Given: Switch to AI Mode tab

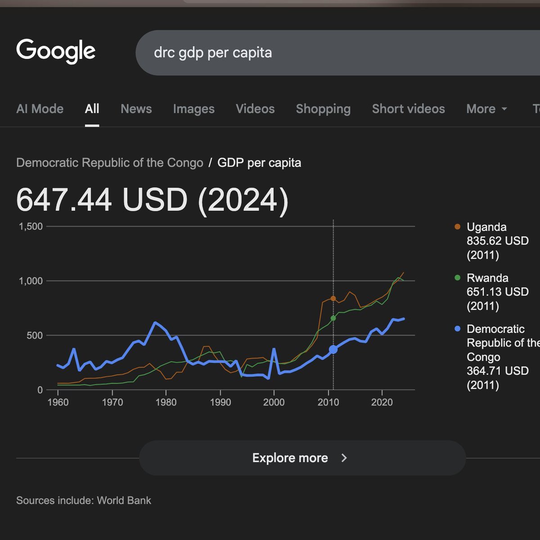Looking at the screenshot, I should tap(40, 109).
